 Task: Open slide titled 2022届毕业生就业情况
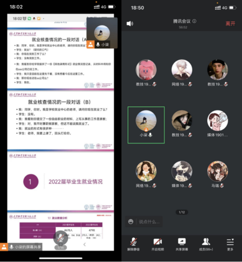click(x=61, y=181)
